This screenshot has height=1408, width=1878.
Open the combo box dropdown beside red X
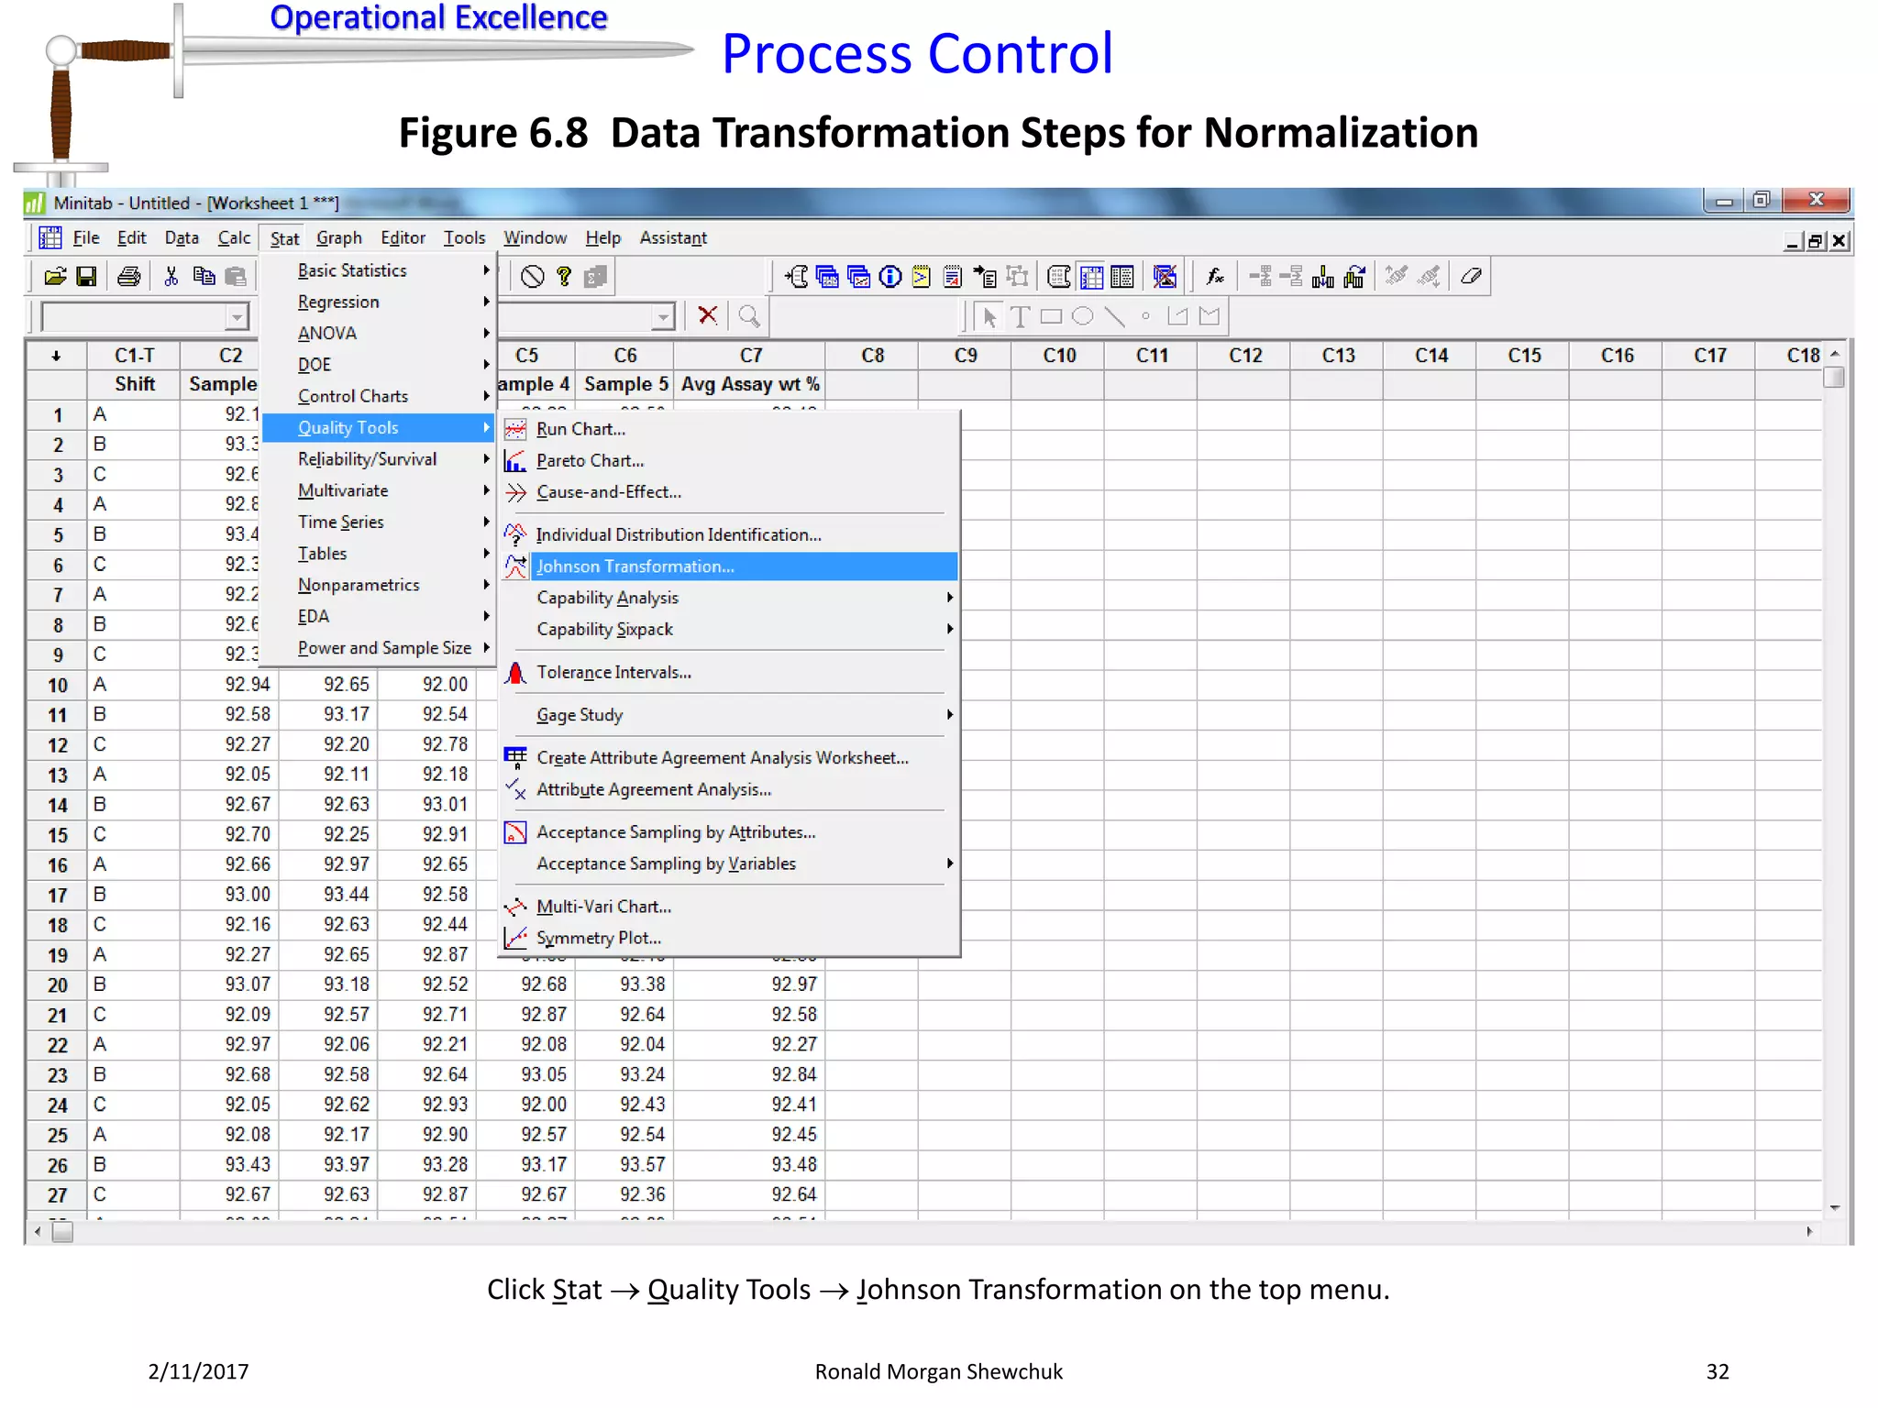(x=663, y=317)
